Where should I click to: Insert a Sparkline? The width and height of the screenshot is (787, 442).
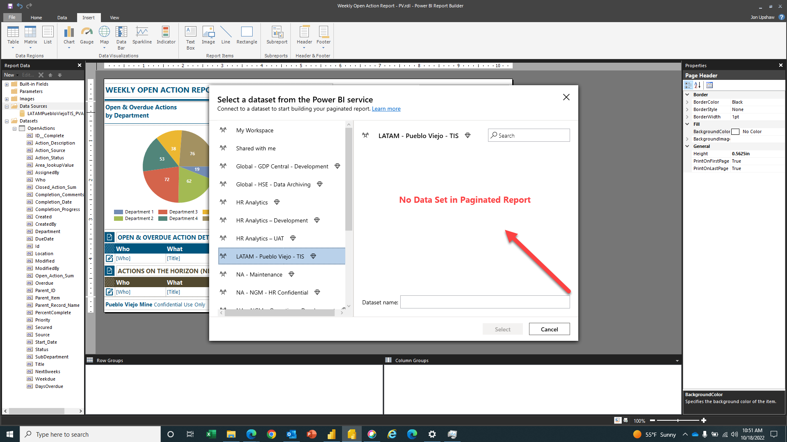[x=142, y=35]
